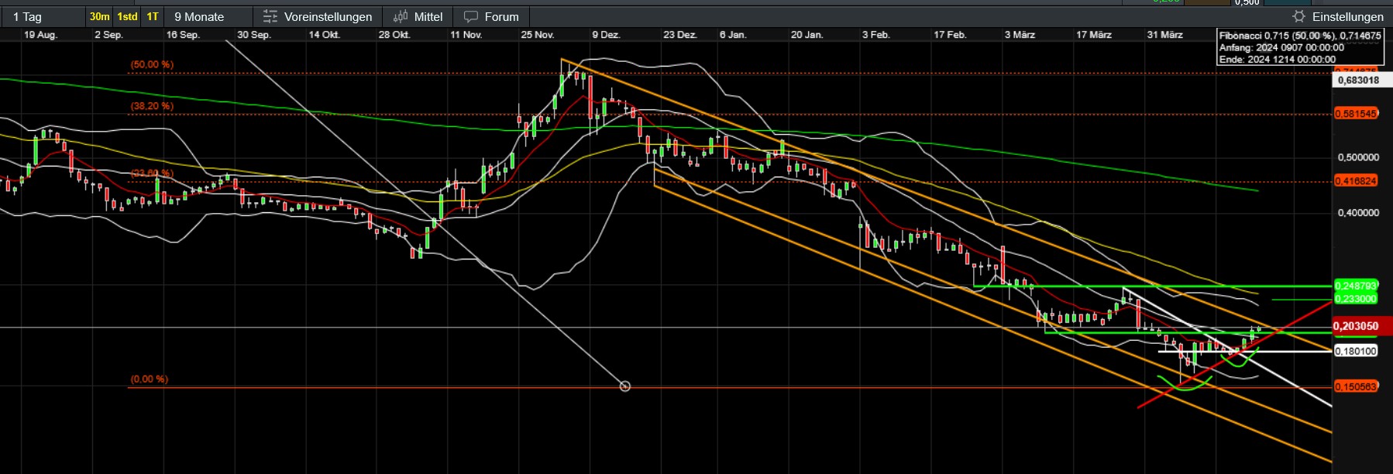
Task: Click the 0,500000 price axis value
Action: tap(1358, 157)
